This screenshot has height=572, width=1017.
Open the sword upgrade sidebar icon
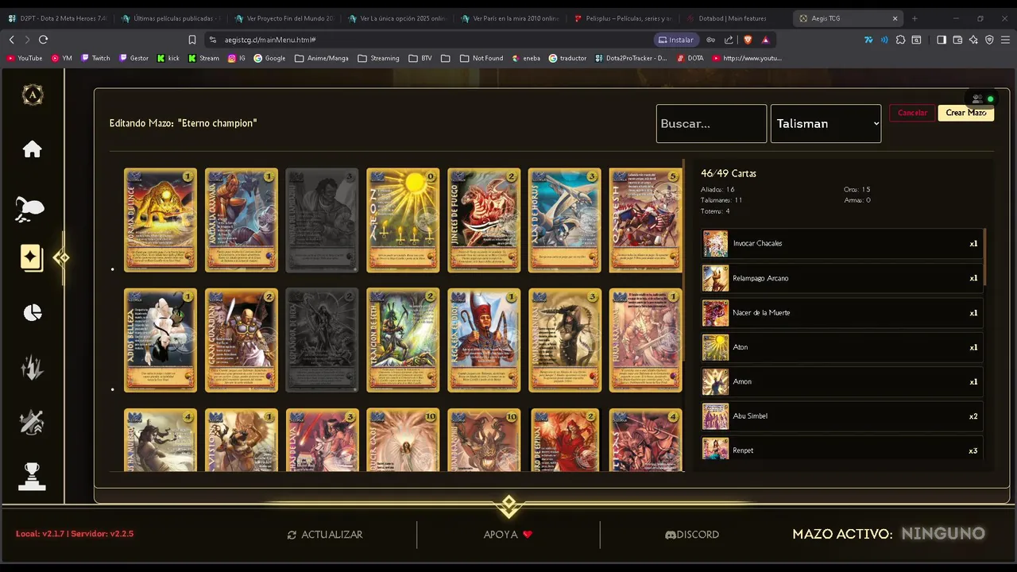click(x=32, y=423)
